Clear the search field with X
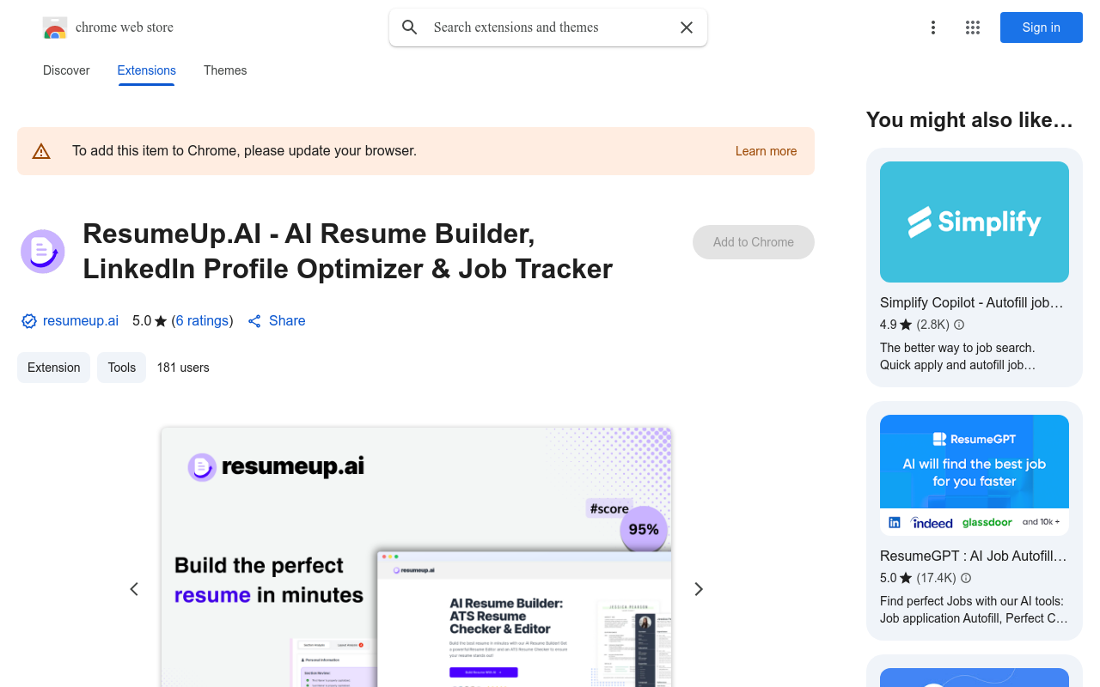This screenshot has height=687, width=1100. pos(687,27)
